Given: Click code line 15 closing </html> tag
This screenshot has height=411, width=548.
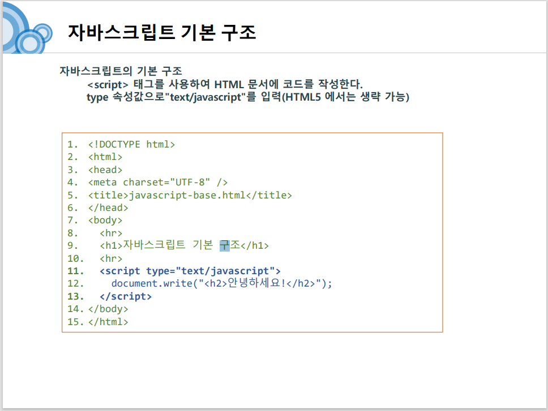Looking at the screenshot, I should pos(108,322).
